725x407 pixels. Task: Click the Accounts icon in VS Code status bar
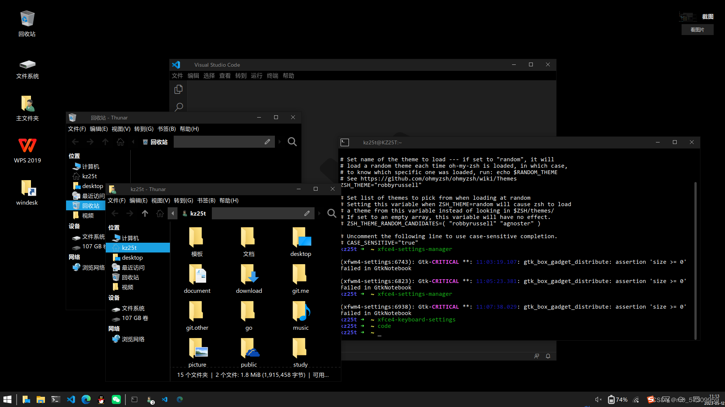click(x=537, y=356)
